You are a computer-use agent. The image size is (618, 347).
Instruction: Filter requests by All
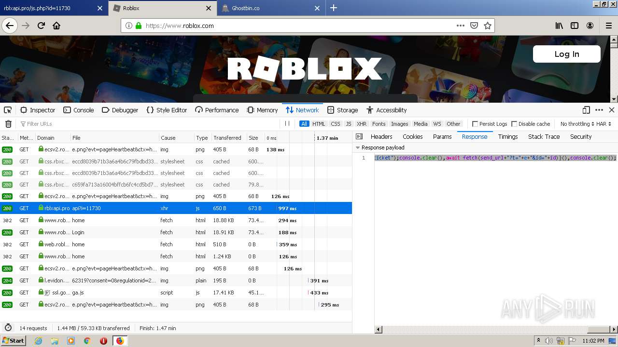304,124
